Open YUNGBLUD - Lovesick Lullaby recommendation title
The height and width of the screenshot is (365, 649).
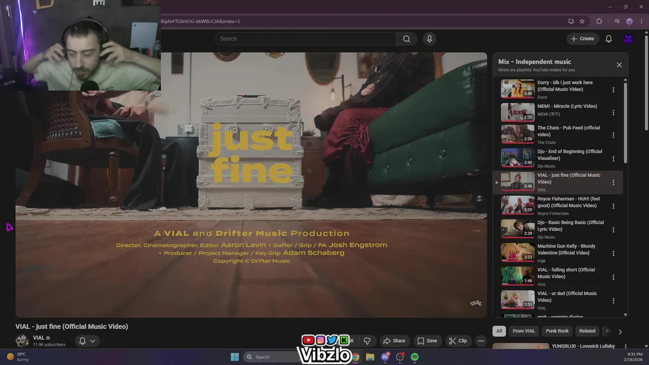(583, 346)
